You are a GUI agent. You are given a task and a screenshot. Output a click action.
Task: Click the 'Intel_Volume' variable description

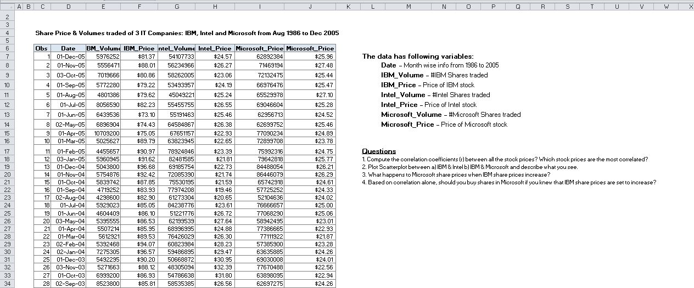pyautogui.click(x=435, y=95)
